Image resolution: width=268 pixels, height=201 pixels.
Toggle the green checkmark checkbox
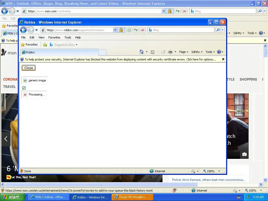click(x=24, y=88)
